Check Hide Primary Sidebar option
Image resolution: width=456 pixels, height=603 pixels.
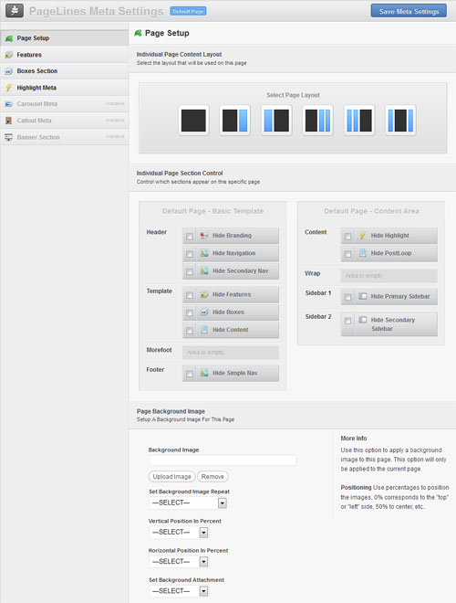coord(347,297)
